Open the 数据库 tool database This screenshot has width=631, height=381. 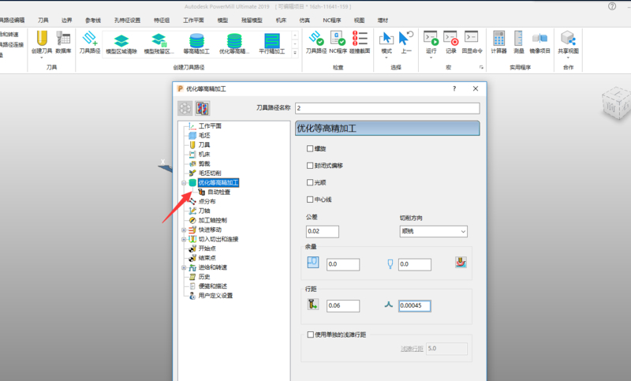pos(63,39)
